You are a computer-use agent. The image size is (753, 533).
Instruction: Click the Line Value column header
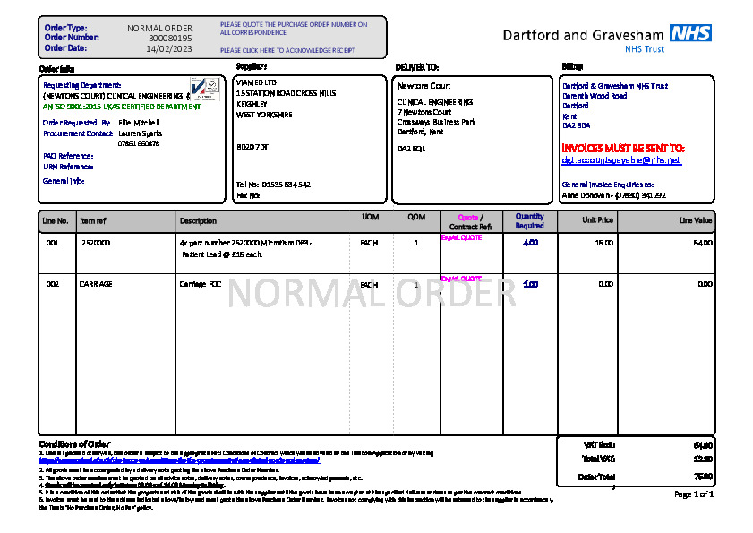point(695,220)
